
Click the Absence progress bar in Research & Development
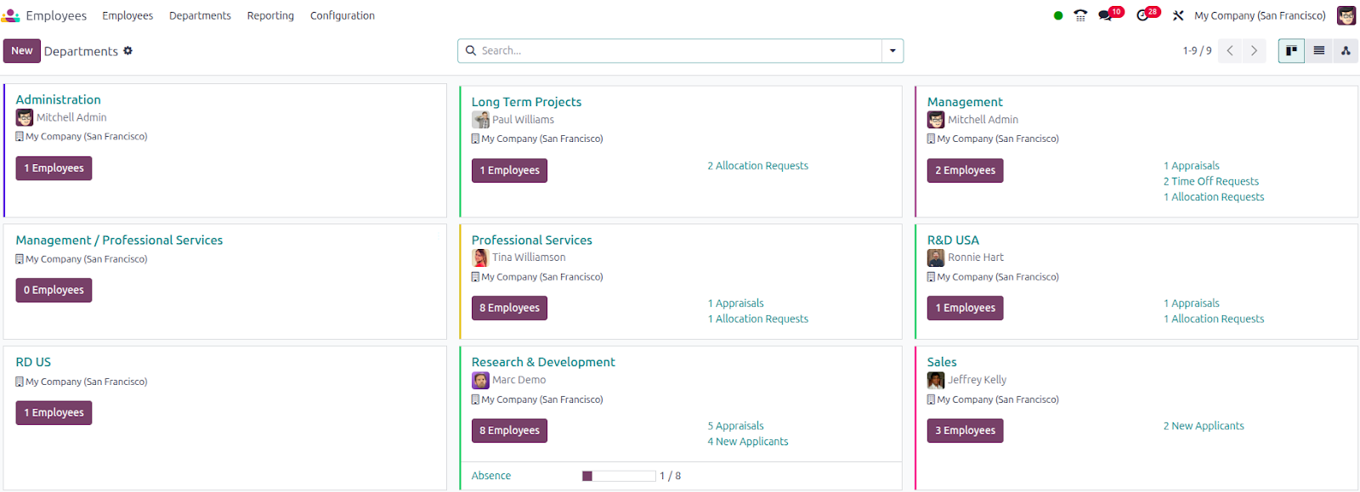[619, 476]
